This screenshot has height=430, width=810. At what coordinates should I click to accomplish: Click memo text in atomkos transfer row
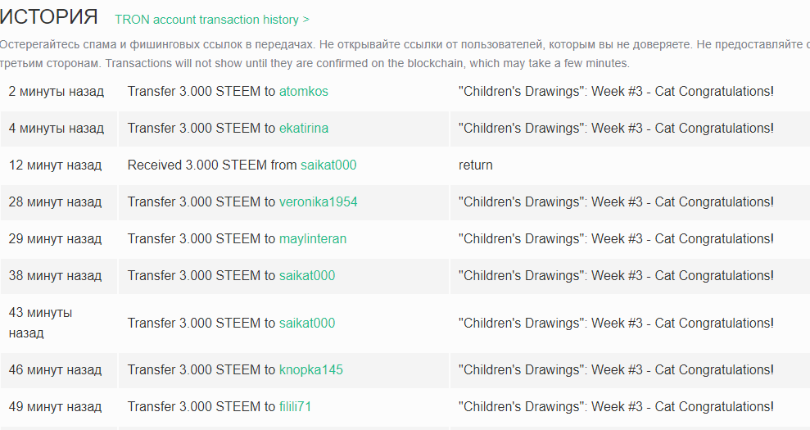616,92
